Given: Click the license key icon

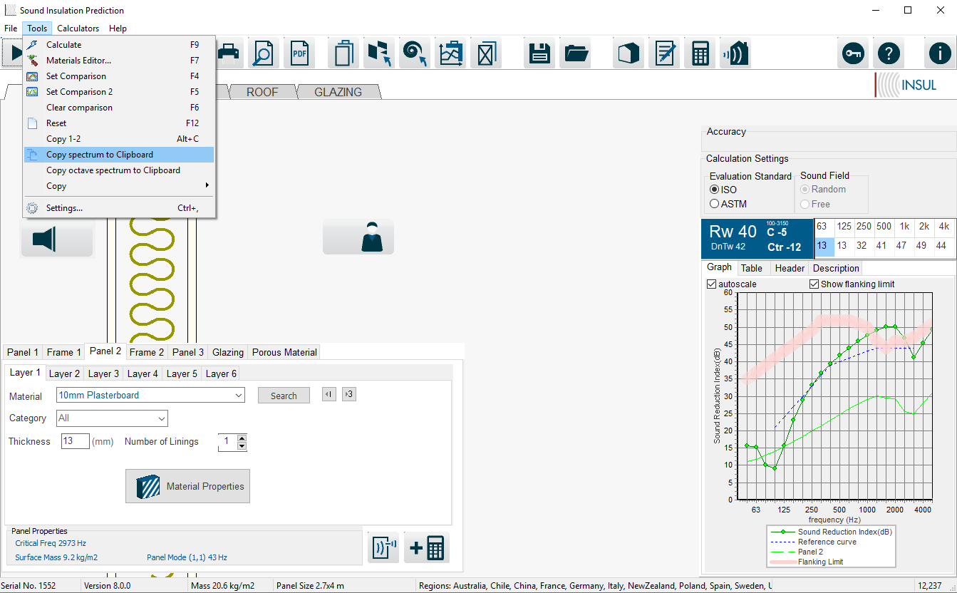Looking at the screenshot, I should coord(853,53).
